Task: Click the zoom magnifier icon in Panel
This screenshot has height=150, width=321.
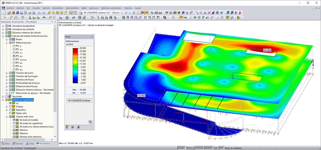Action: (90, 122)
